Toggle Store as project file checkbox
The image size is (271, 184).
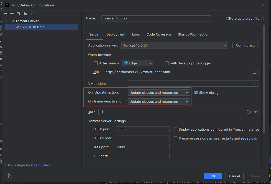[225, 18]
